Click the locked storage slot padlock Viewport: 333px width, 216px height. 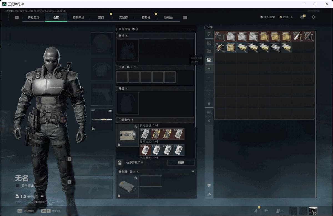[x=209, y=103]
